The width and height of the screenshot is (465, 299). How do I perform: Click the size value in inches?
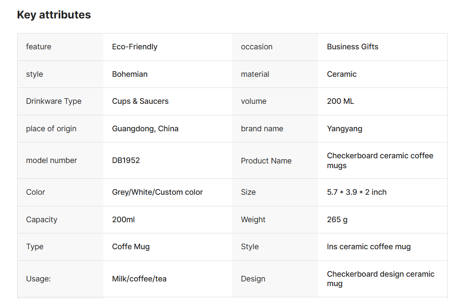(x=356, y=192)
